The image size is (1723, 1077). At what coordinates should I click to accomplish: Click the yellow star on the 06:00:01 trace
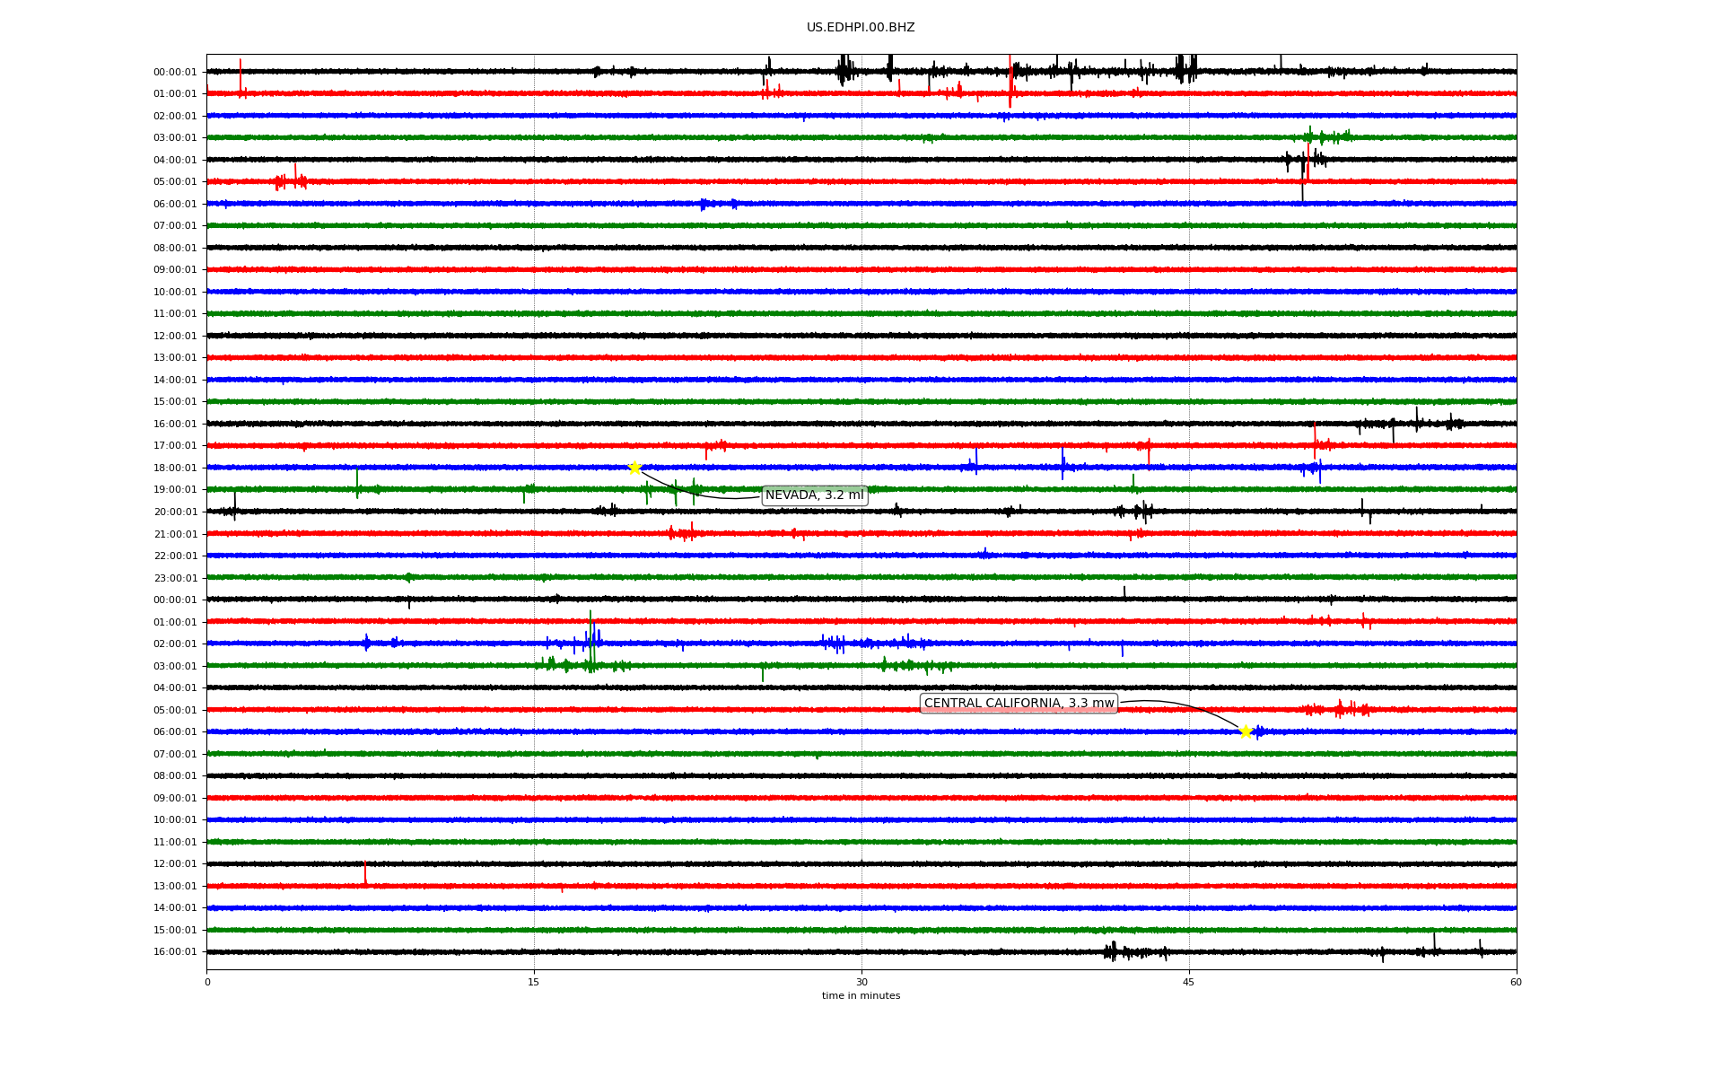point(1246,731)
